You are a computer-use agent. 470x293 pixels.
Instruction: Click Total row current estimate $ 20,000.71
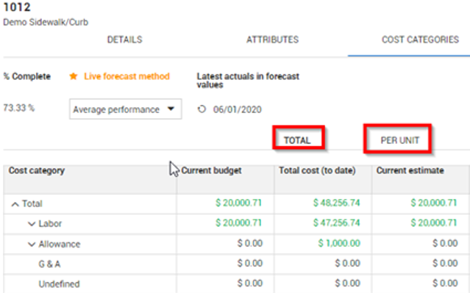tap(434, 203)
